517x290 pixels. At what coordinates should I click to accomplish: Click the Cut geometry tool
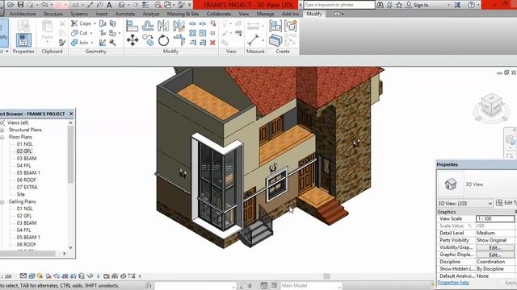pos(79,33)
